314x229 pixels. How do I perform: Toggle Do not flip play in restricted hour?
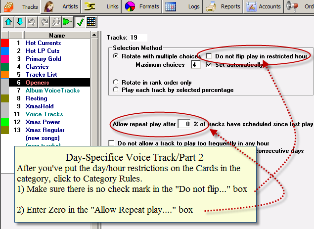(209, 56)
